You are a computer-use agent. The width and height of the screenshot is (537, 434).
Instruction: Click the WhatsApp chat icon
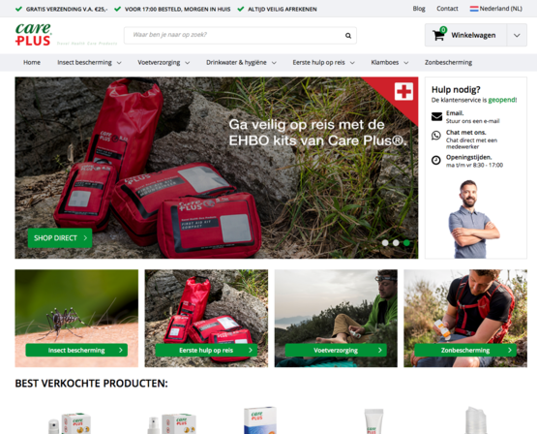pos(436,136)
